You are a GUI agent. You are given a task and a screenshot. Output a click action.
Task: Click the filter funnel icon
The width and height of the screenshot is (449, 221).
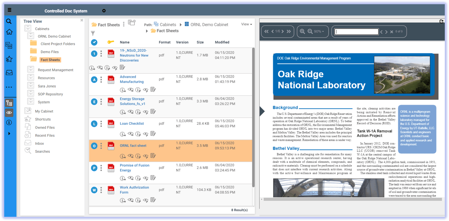93,33
